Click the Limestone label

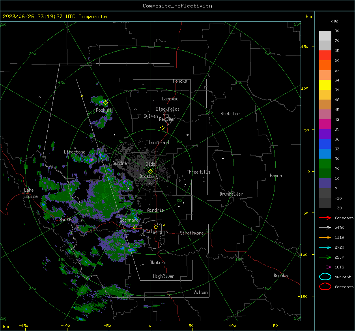[x=75, y=152]
